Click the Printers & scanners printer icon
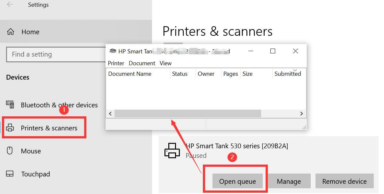Viewport: 384px width, 194px height. point(11,127)
